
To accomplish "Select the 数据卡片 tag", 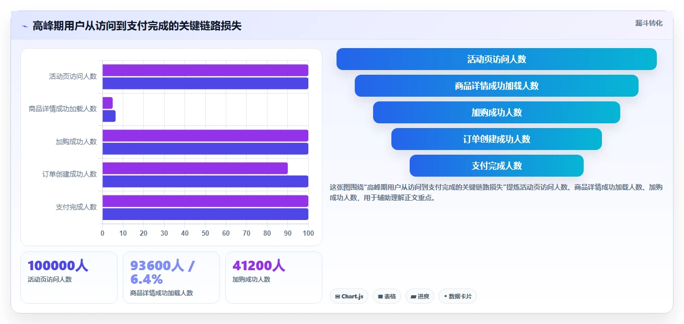I will pyautogui.click(x=458, y=296).
